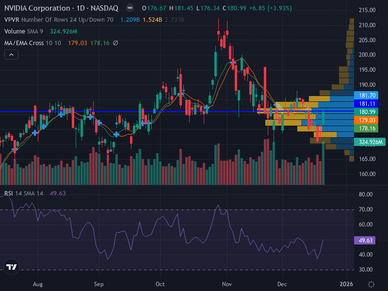Click the legend Volume SMA value 324.926M
Image resolution: width=388 pixels, height=291 pixels.
coord(64,32)
